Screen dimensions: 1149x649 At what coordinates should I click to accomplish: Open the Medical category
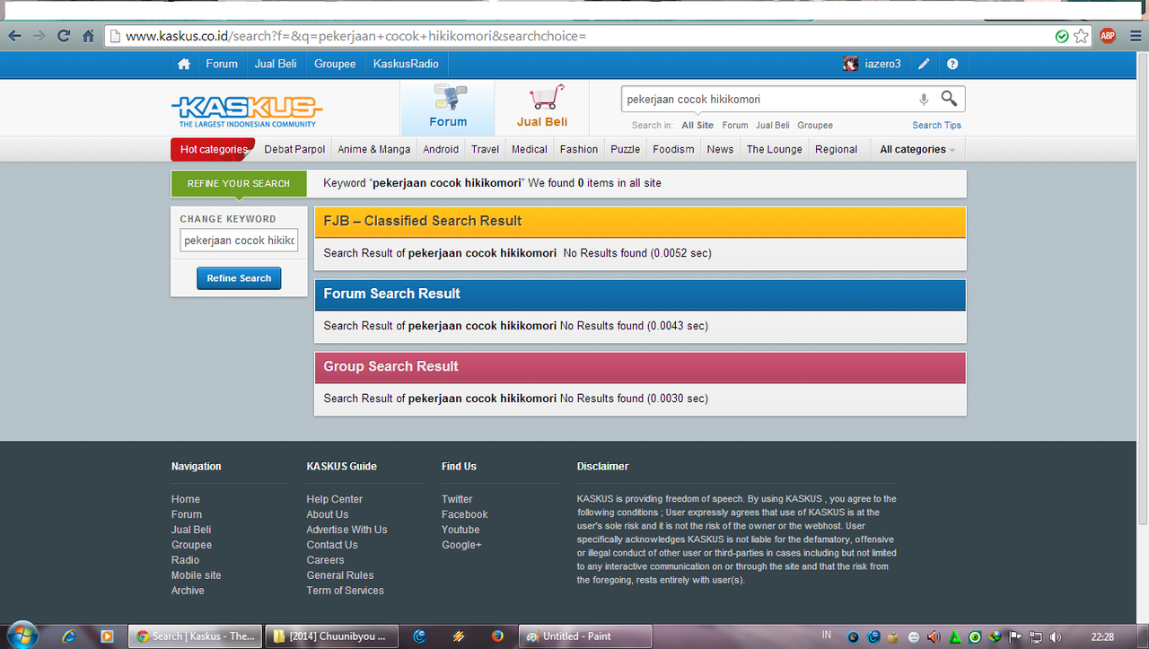pyautogui.click(x=530, y=149)
